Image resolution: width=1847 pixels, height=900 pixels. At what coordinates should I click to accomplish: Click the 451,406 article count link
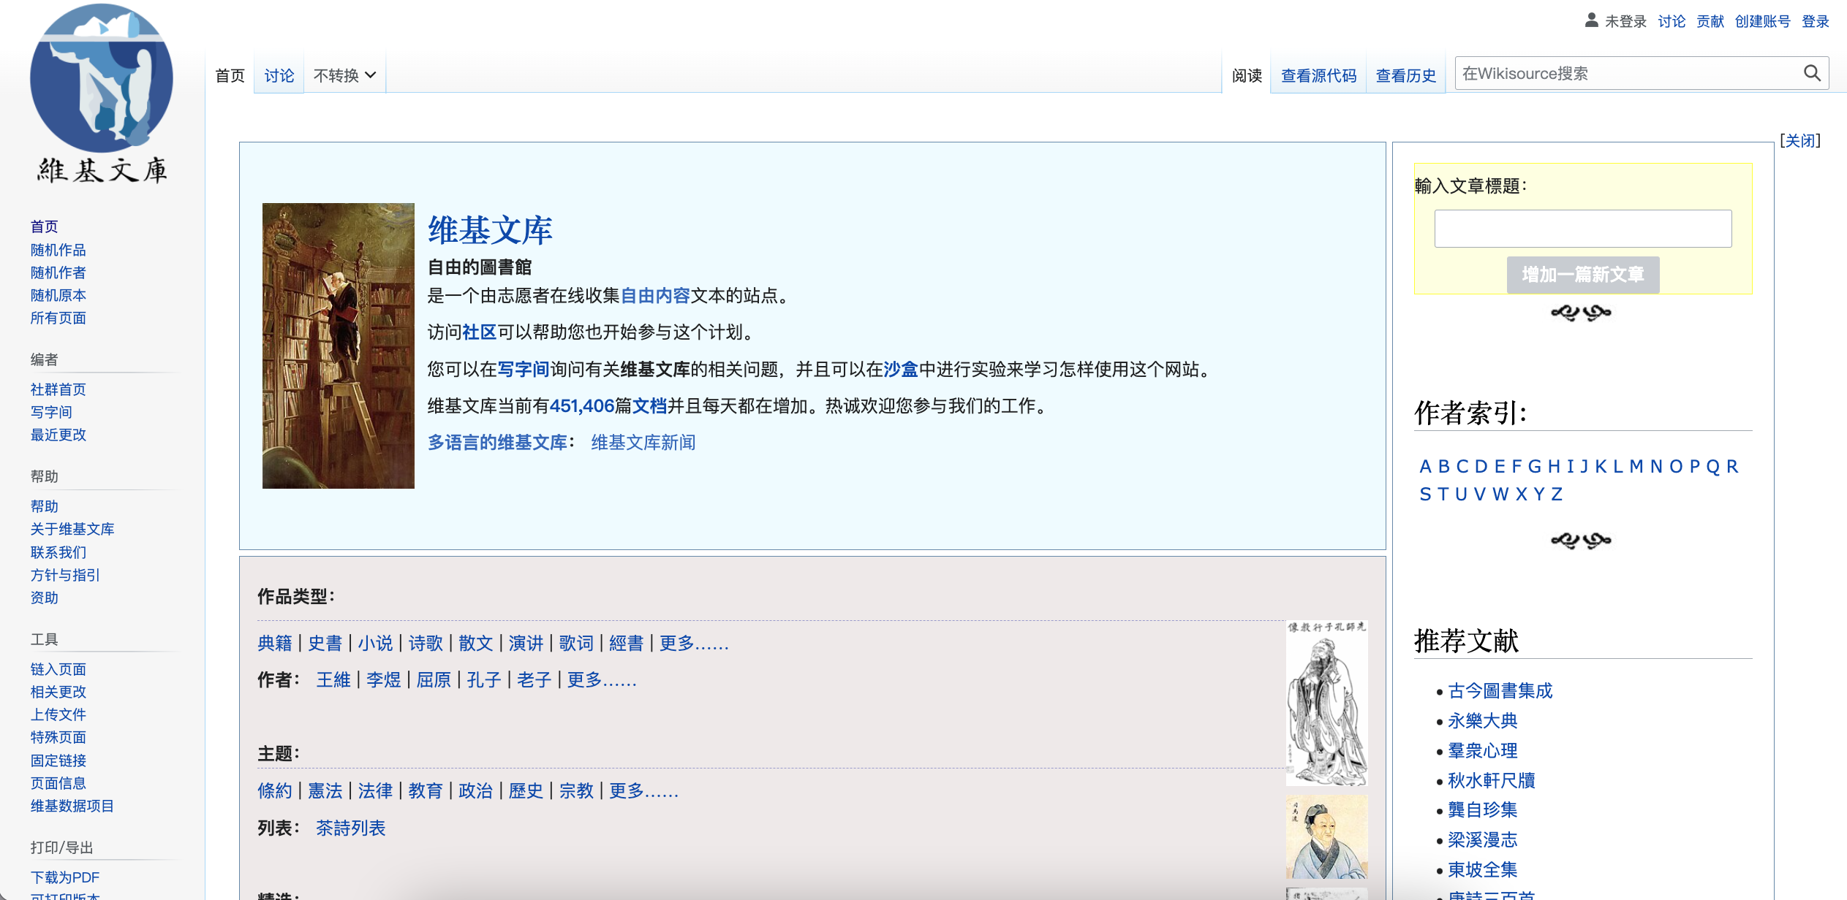pyautogui.click(x=582, y=405)
